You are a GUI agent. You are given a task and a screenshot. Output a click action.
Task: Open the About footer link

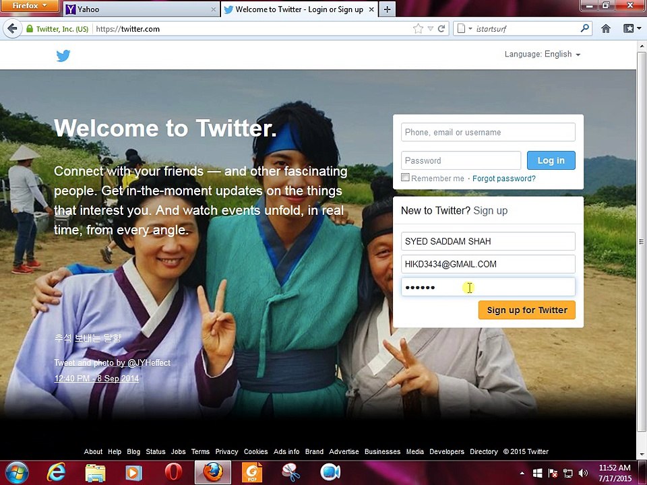coord(93,451)
